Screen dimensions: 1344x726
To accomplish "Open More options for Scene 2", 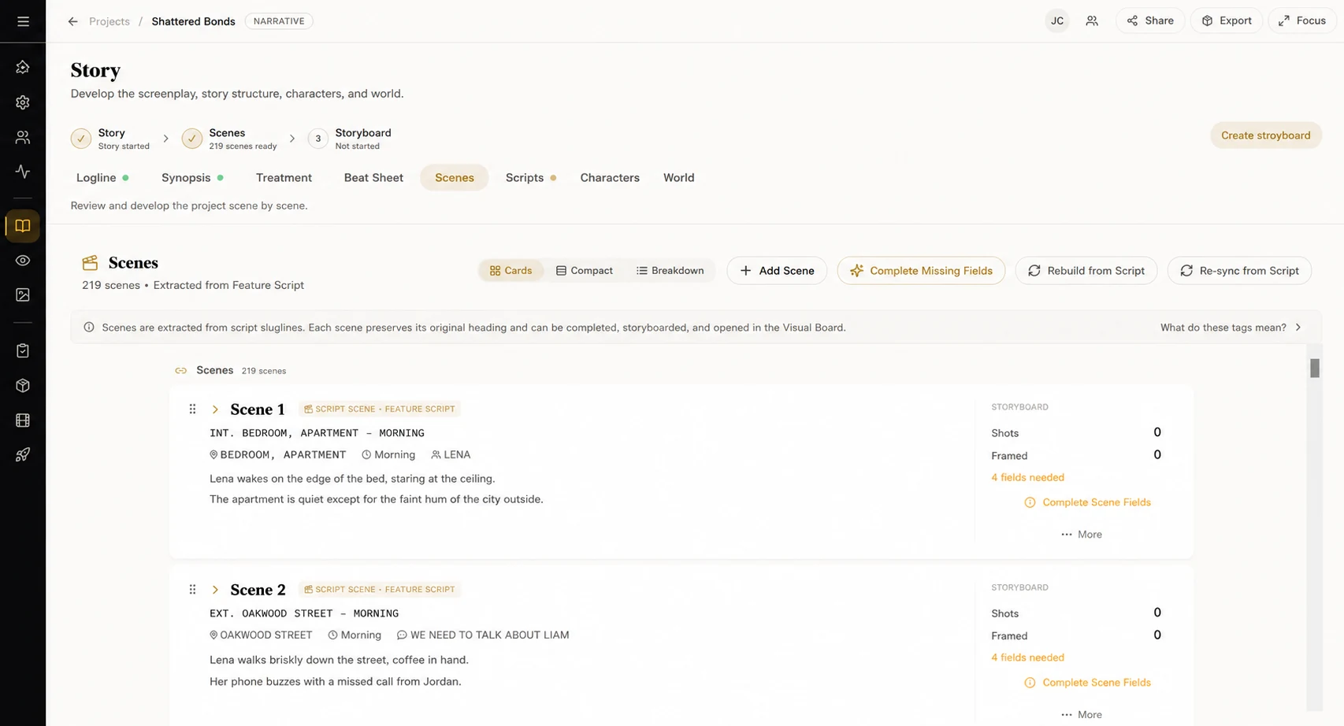I will [1082, 714].
